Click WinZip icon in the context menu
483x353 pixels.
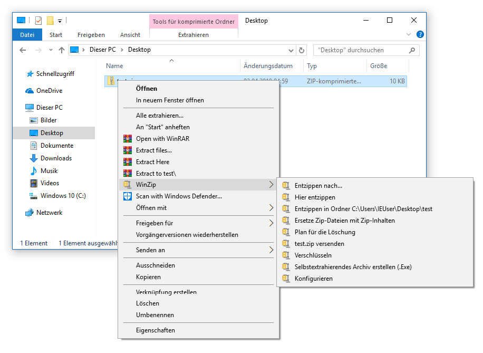click(x=128, y=185)
